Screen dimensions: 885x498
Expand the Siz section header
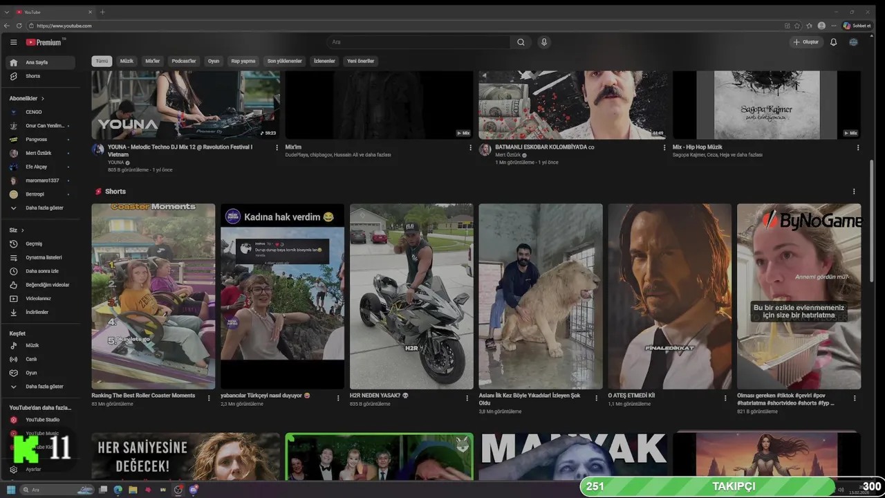[x=17, y=230]
